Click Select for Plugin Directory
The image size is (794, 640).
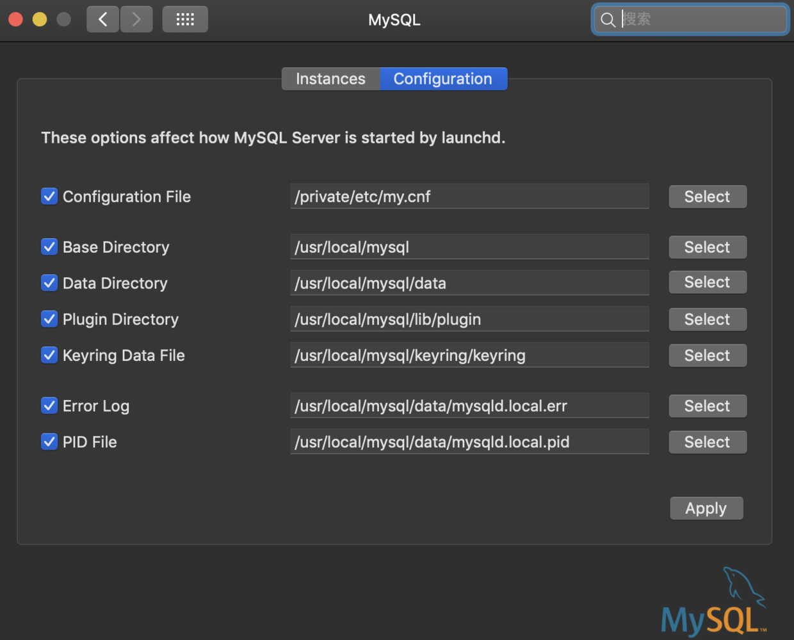tap(708, 319)
